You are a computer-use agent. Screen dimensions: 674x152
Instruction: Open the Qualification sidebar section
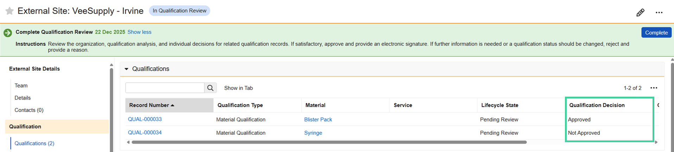click(x=25, y=126)
